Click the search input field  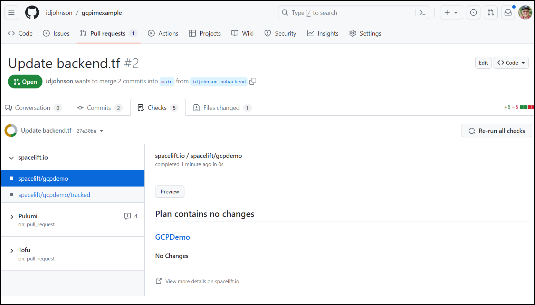click(353, 12)
